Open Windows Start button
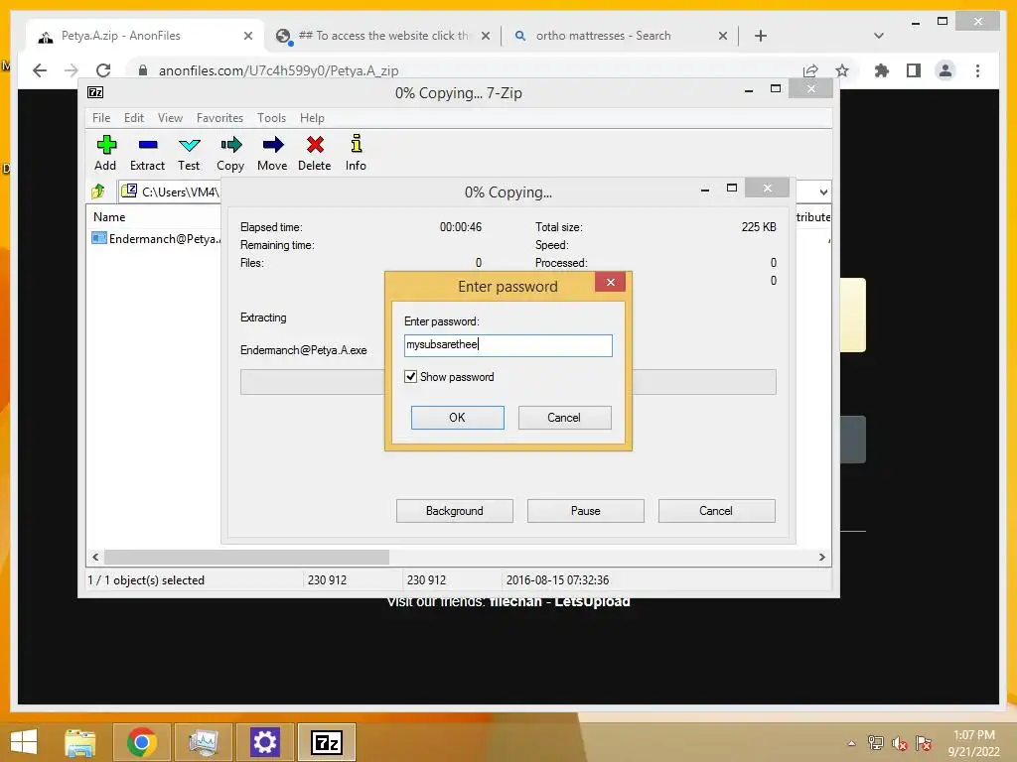 point(24,742)
